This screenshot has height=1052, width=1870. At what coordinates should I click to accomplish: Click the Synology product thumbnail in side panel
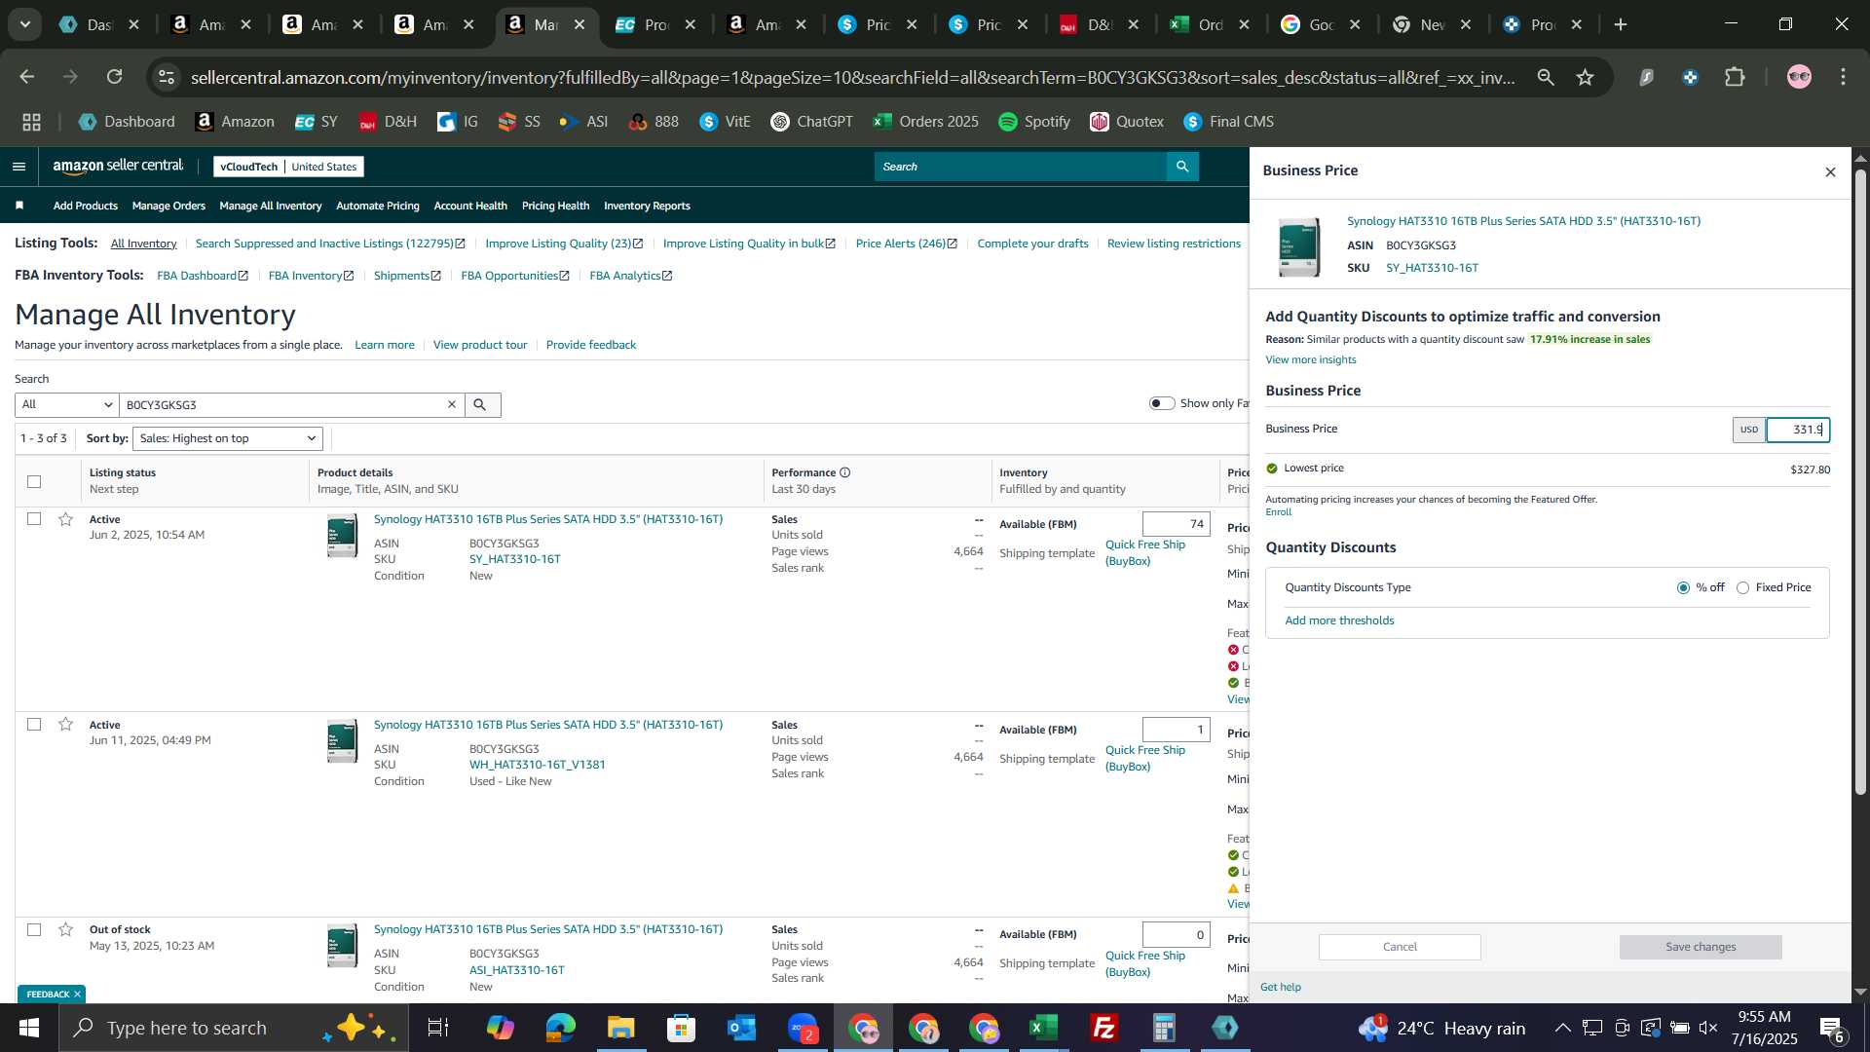(x=1299, y=247)
